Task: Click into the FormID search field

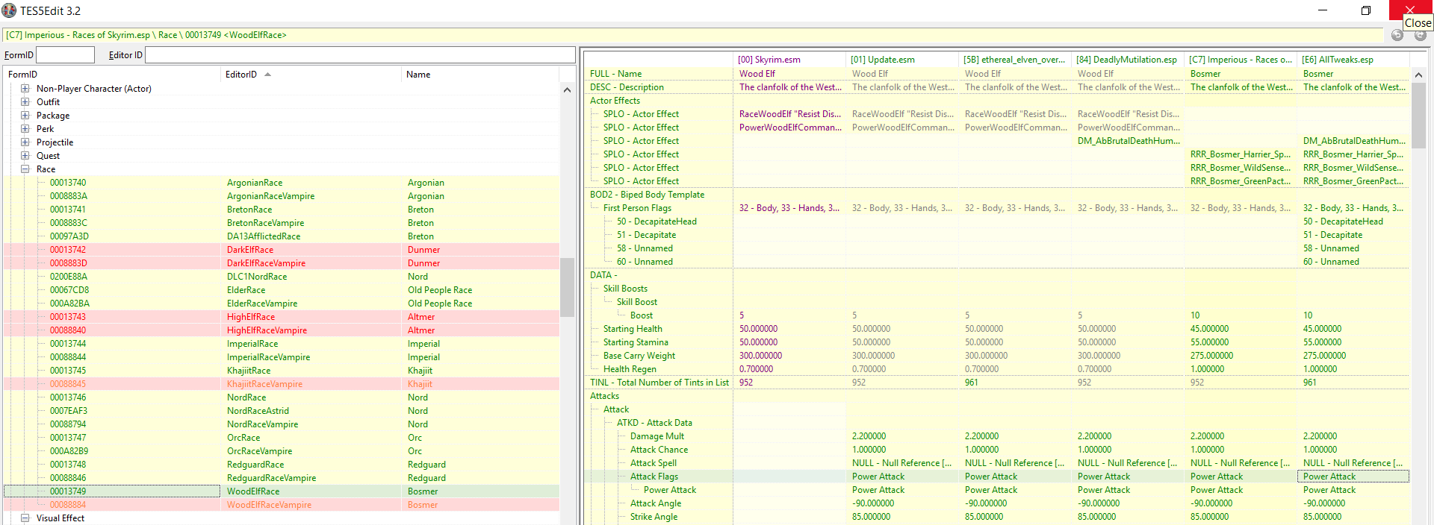Action: coord(66,54)
